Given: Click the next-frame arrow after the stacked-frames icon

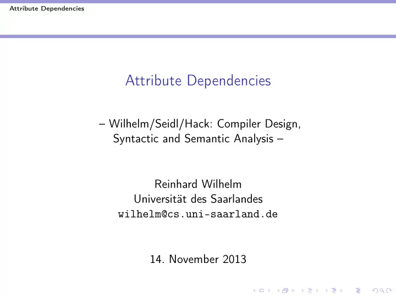Looking at the screenshot, I should pos(293,290).
